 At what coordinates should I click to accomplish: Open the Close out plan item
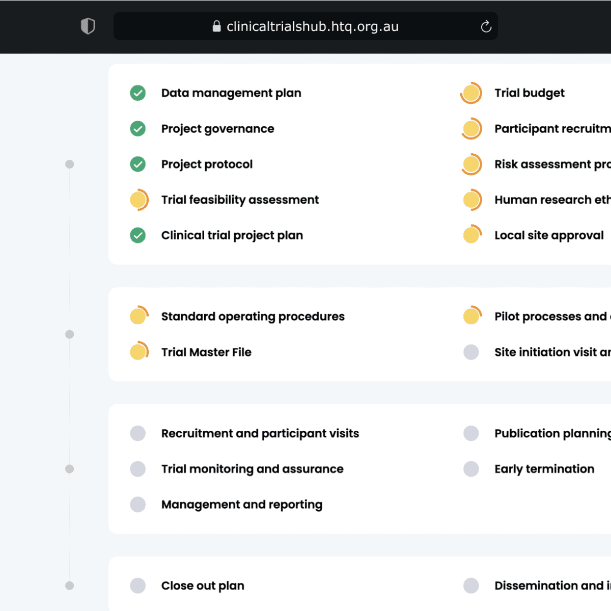203,586
